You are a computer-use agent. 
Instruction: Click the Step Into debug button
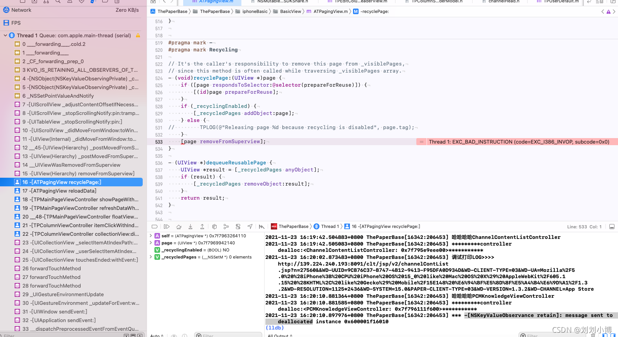click(x=190, y=226)
